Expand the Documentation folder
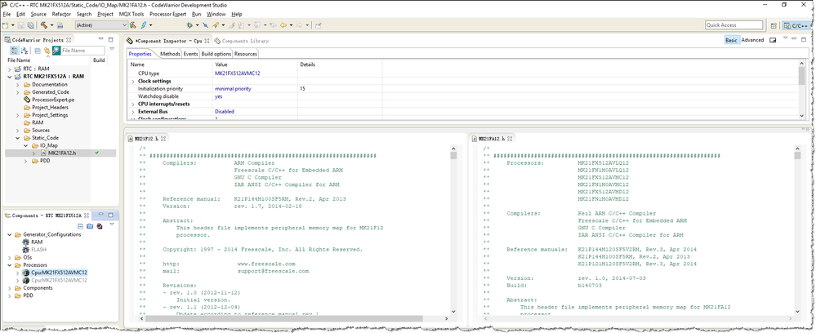 point(18,84)
